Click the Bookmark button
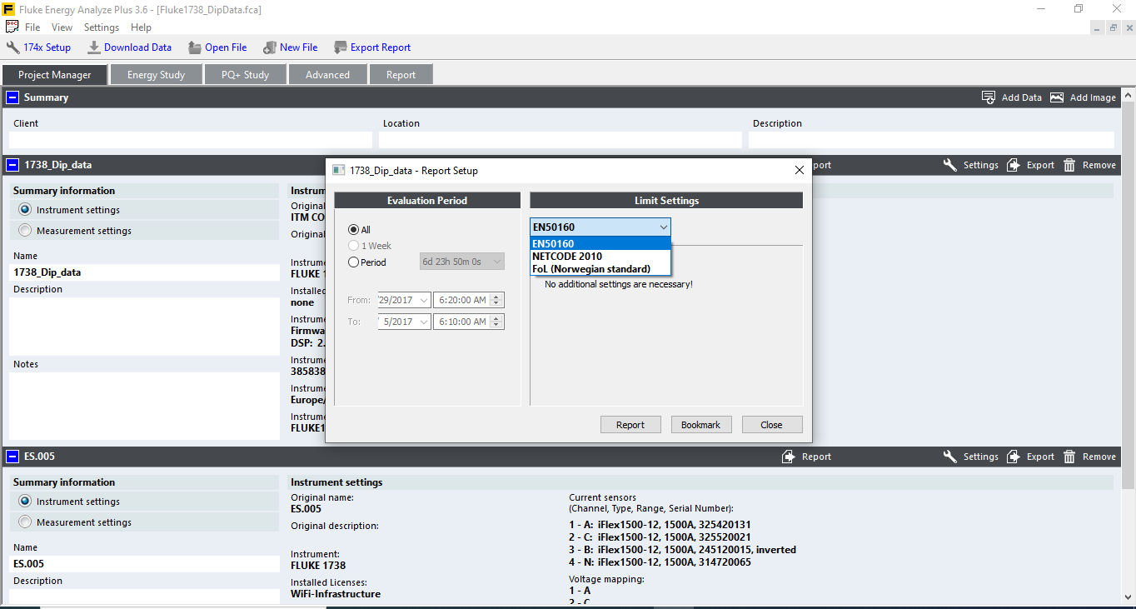The height and width of the screenshot is (609, 1136). pos(701,425)
